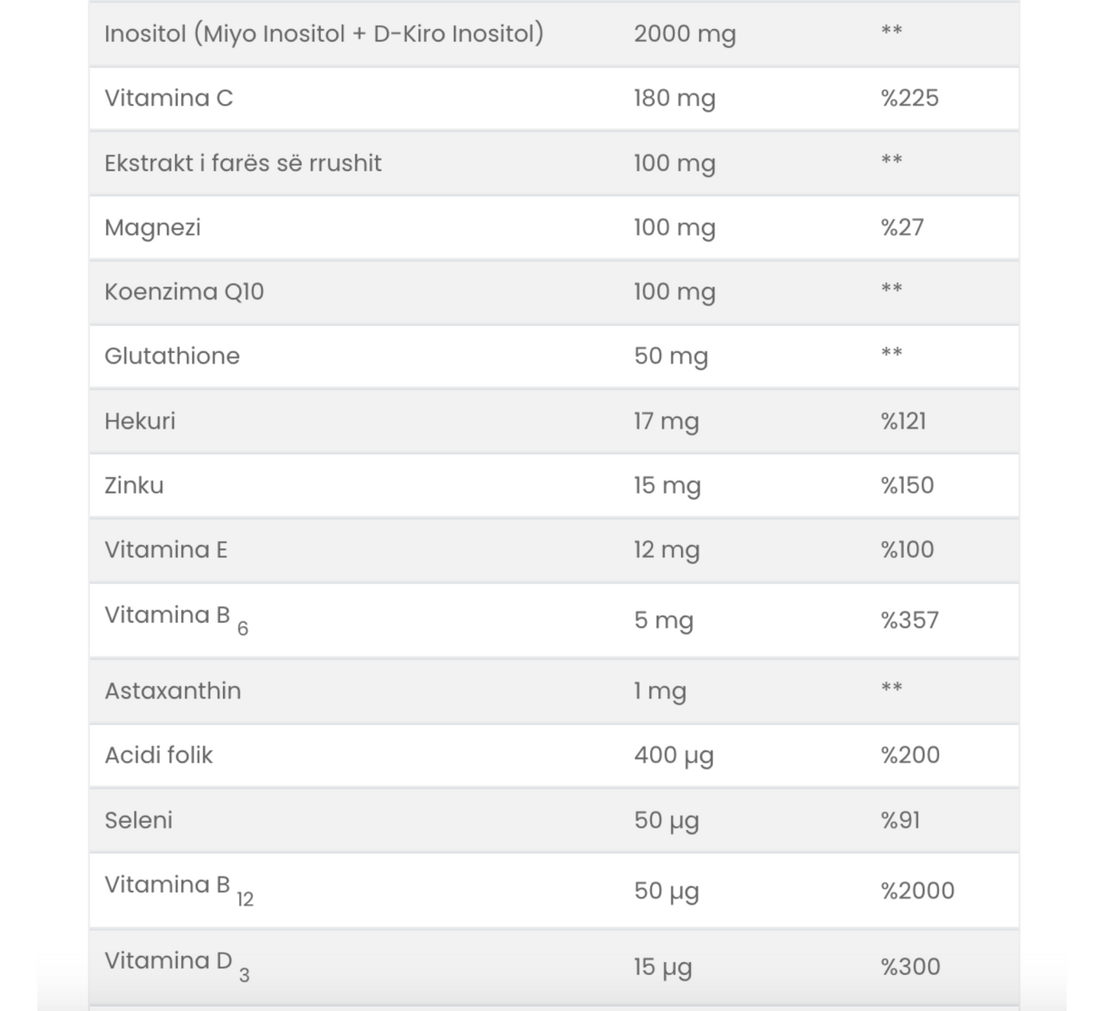Select Ekstrakt i farës së rrushit text
Viewport: 1104px width, 1011px height.
[x=242, y=164]
